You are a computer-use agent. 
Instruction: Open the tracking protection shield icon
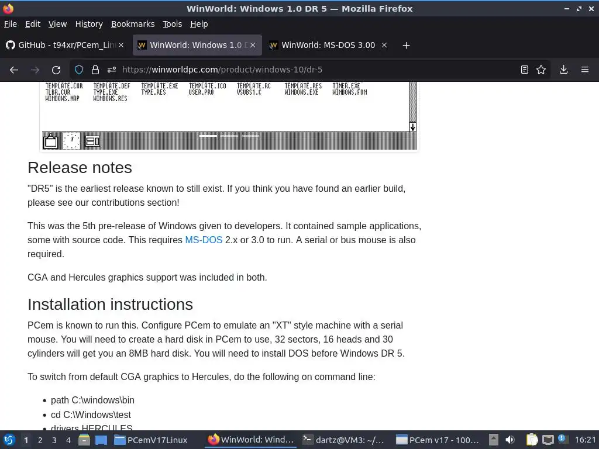pyautogui.click(x=79, y=70)
